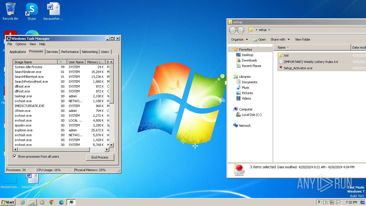Click Open in the Explorer toolbar

pos(259,39)
